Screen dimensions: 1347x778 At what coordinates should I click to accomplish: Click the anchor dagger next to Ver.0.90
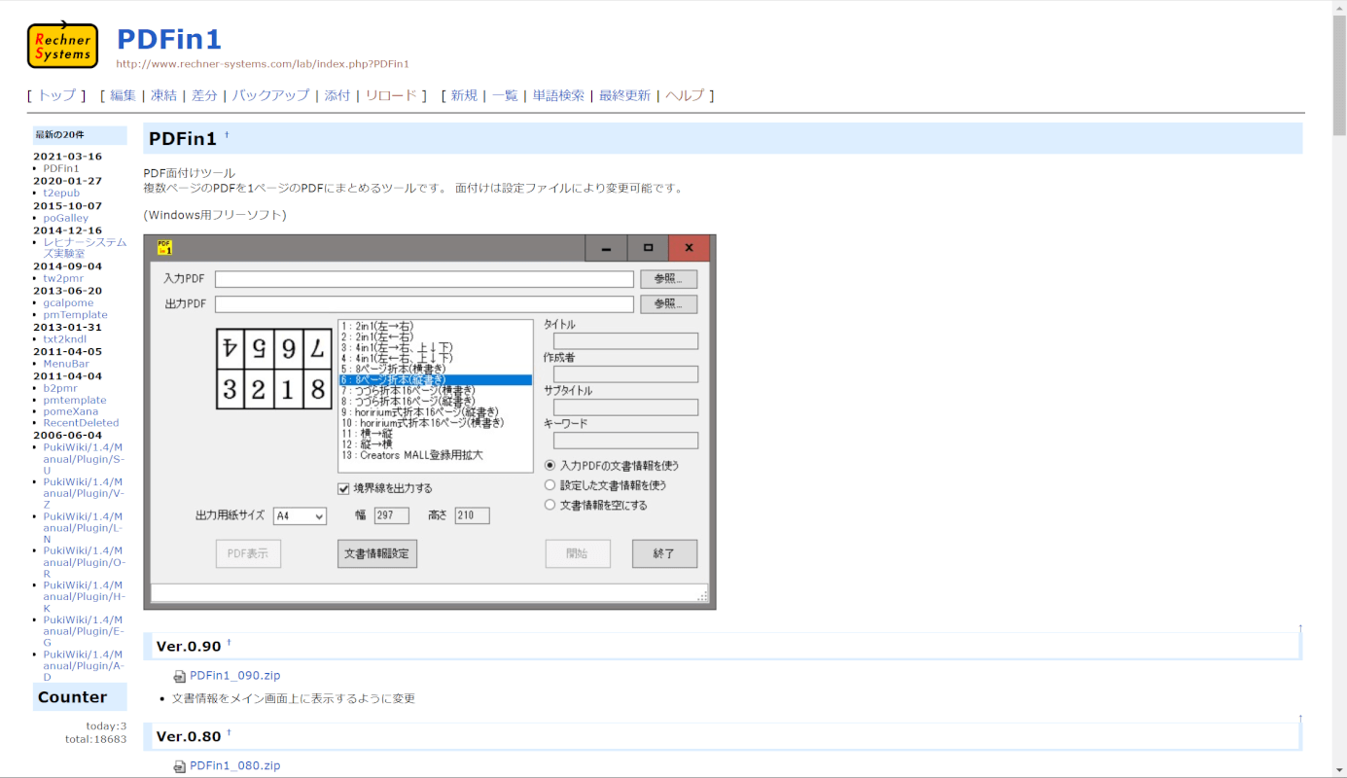coord(230,643)
